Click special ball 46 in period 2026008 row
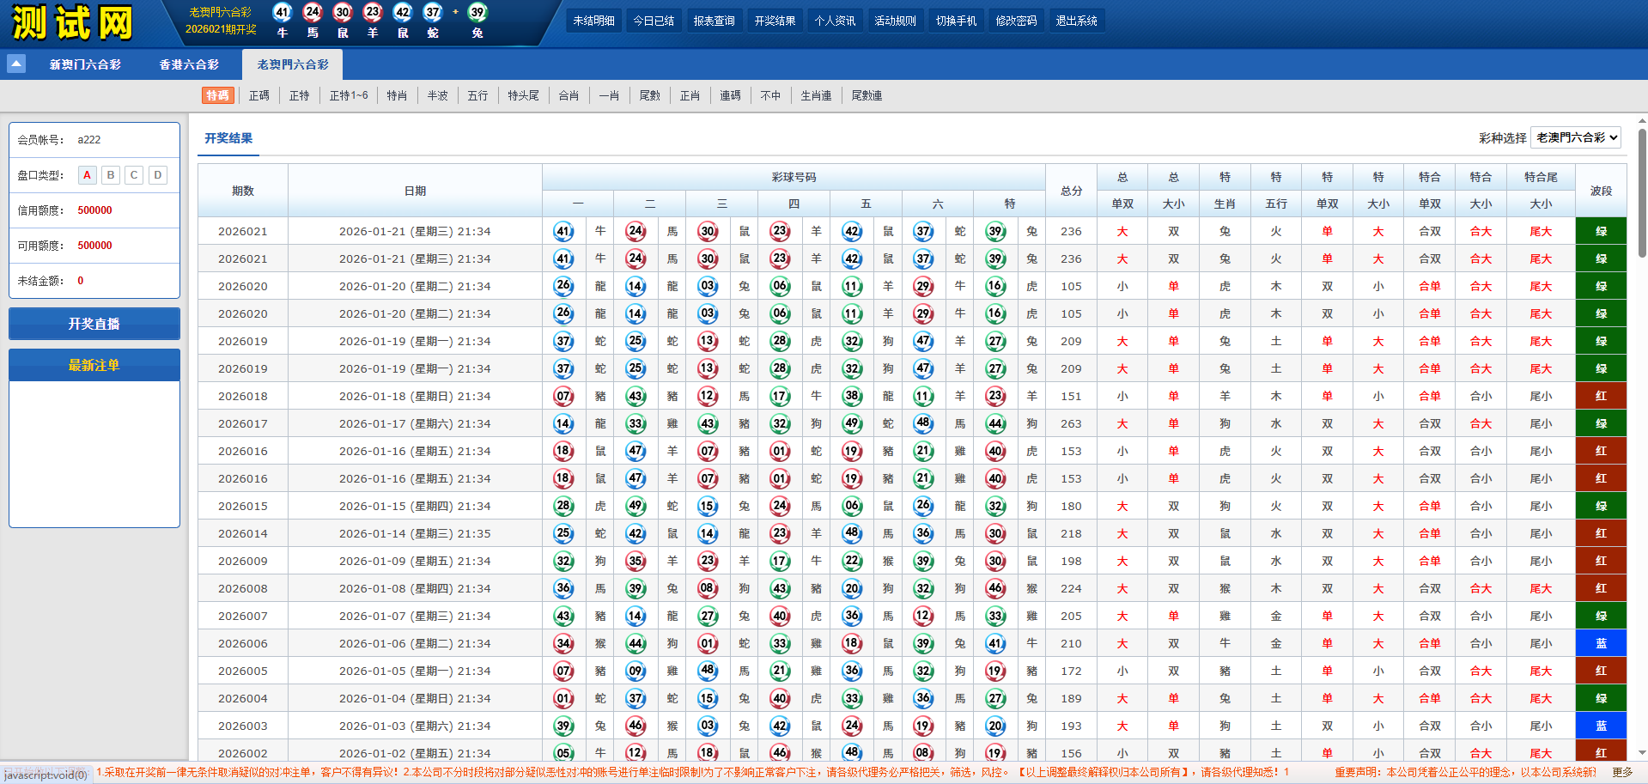Image resolution: width=1648 pixels, height=784 pixels. click(995, 588)
